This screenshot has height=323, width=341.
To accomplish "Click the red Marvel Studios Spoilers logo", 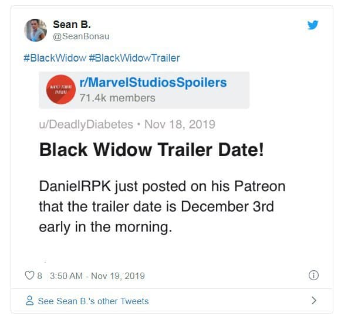I will (x=61, y=90).
